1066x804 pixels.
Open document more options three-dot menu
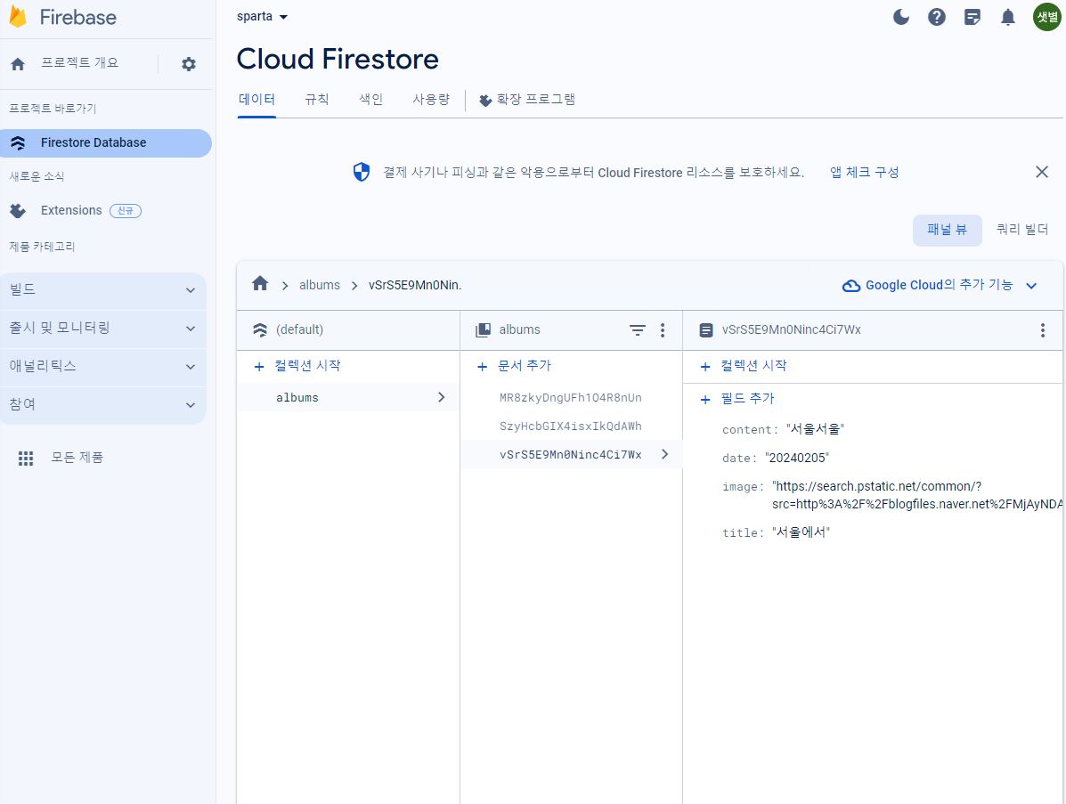coord(1042,330)
